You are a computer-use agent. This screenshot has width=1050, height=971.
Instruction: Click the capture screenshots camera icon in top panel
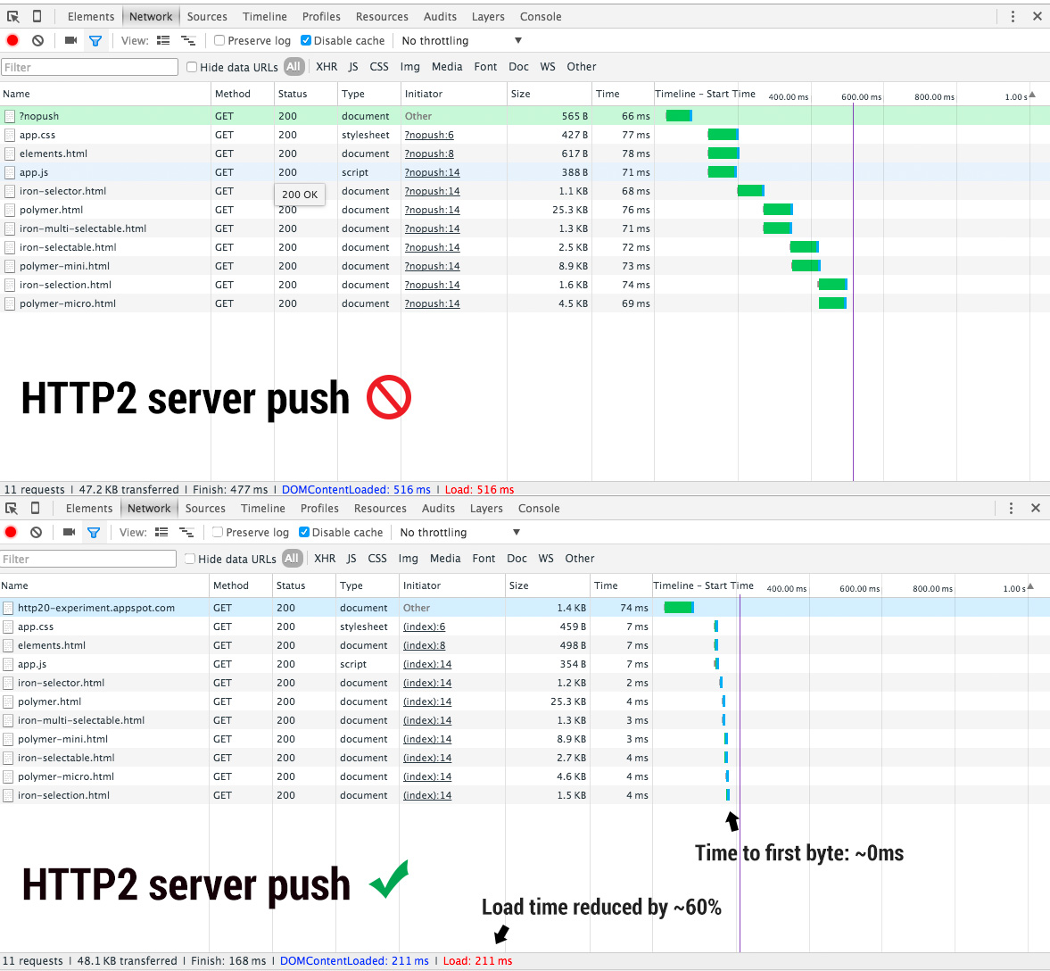pos(70,40)
